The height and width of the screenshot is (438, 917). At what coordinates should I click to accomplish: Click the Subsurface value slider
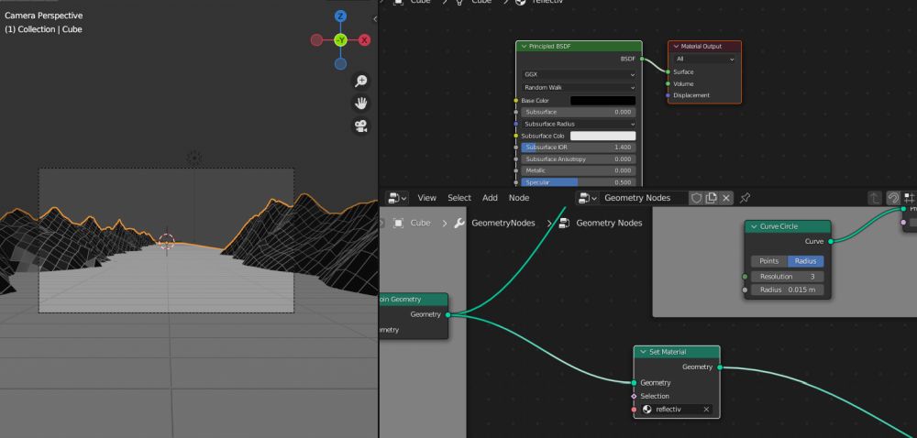[579, 112]
